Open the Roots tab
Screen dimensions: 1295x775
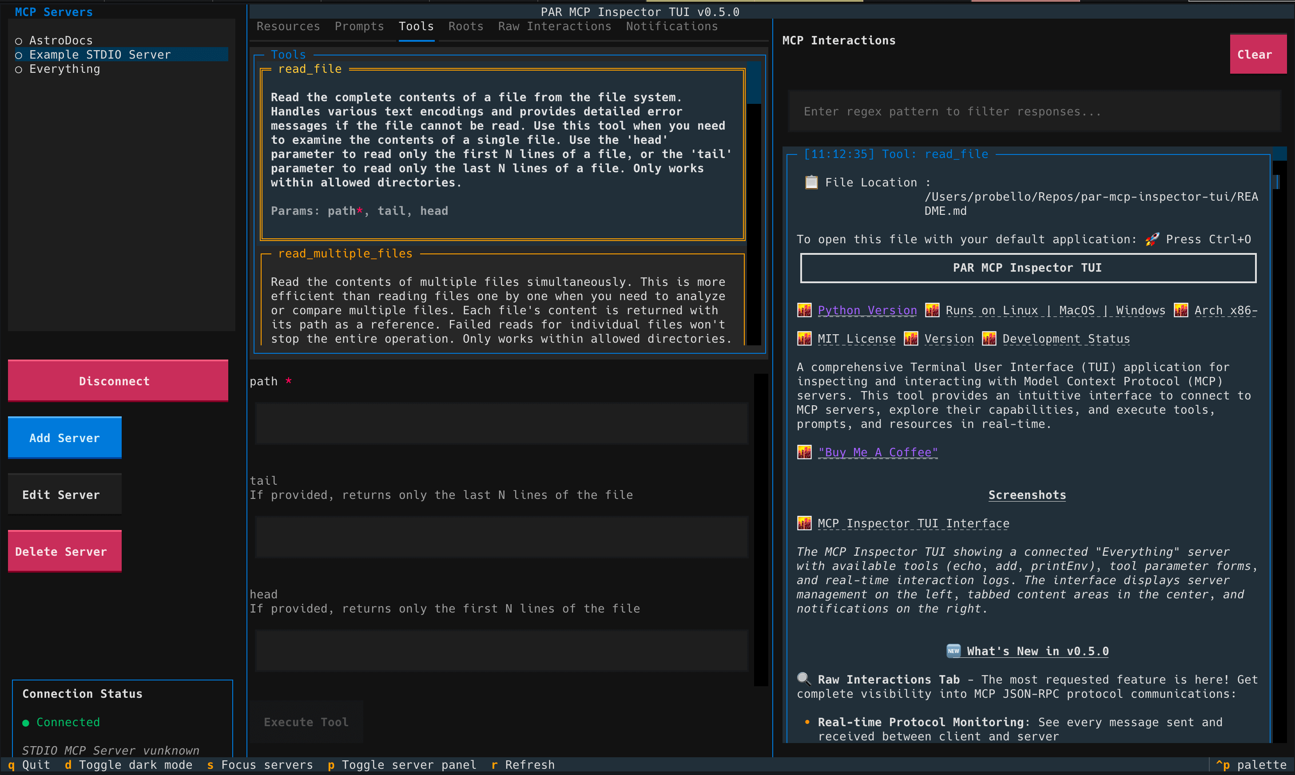click(x=466, y=27)
